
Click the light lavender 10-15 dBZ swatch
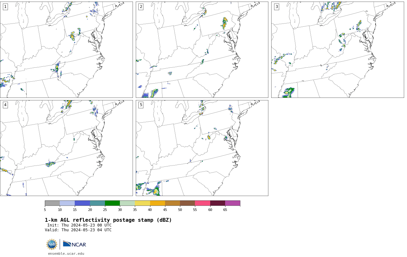click(67, 203)
